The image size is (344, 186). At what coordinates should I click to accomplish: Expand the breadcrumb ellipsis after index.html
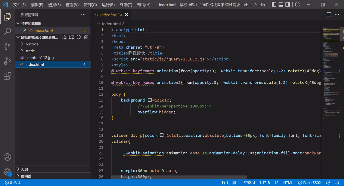127,24
